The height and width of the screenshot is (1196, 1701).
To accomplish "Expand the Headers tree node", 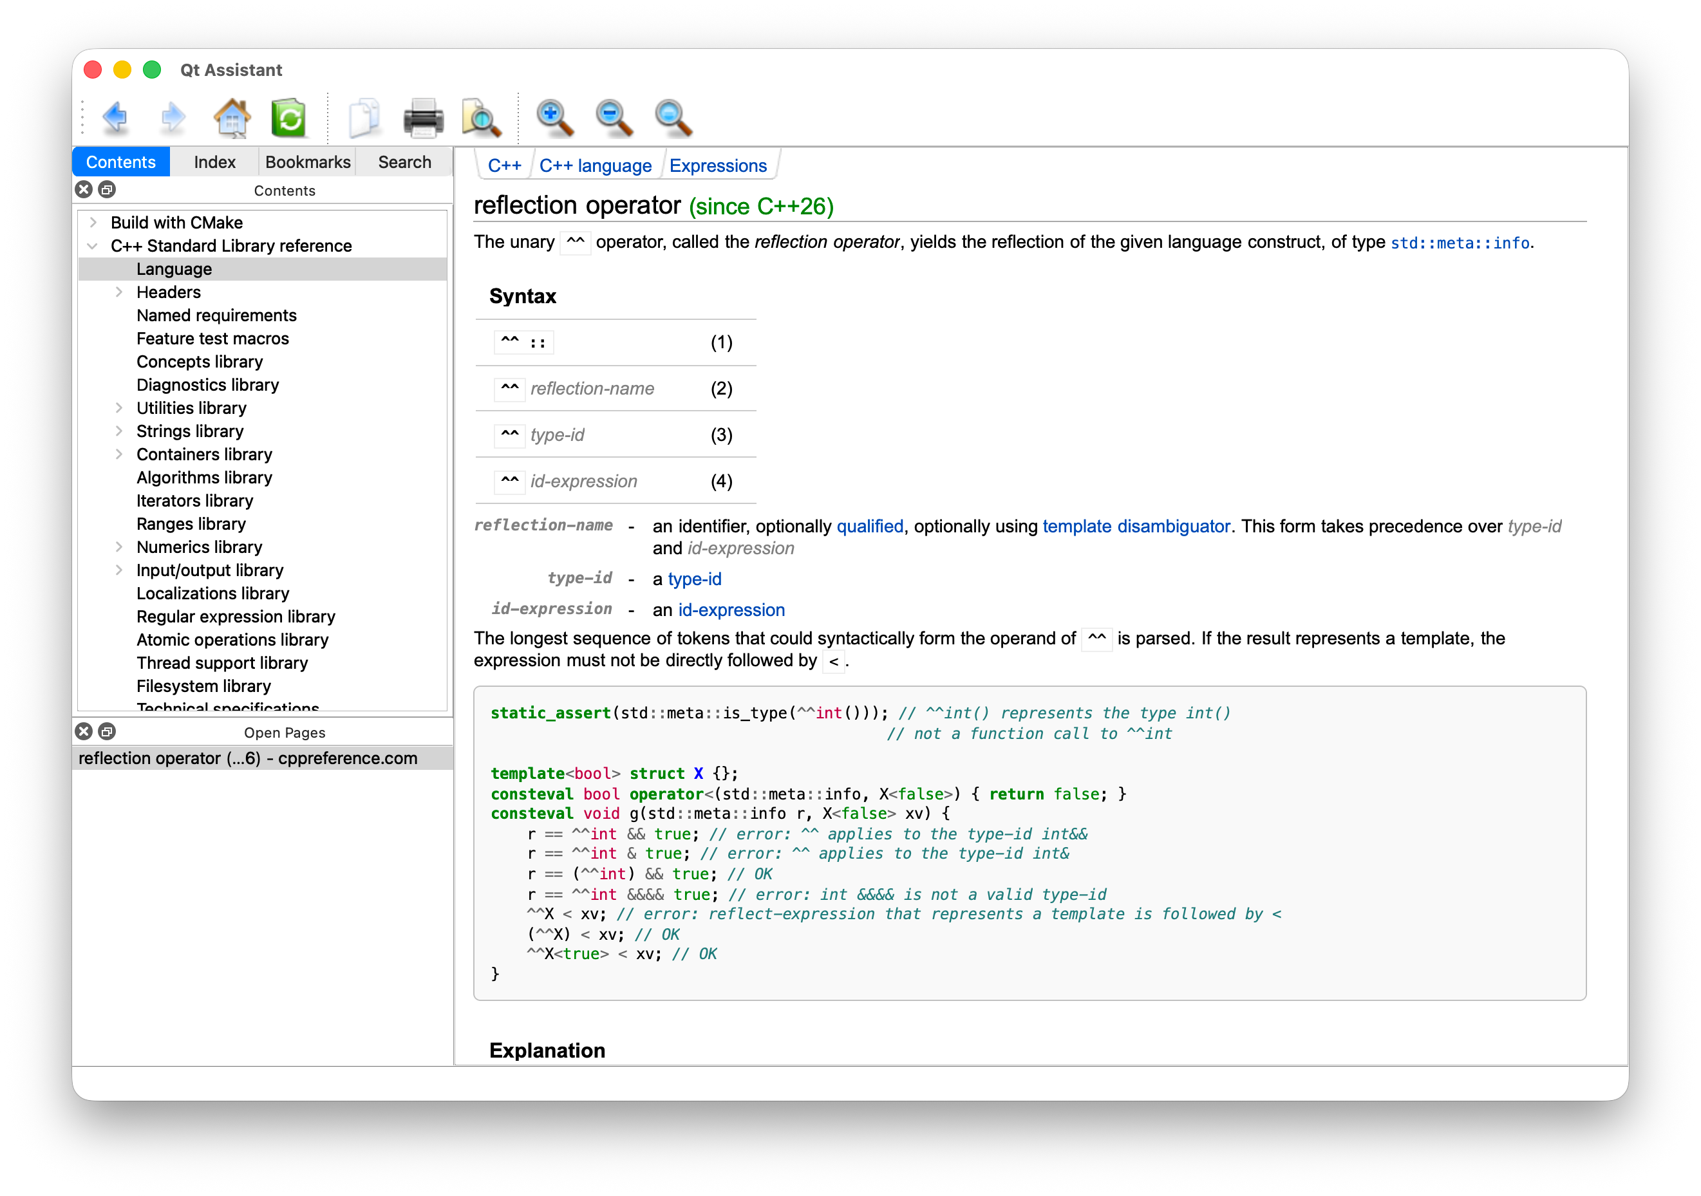I will click(118, 292).
